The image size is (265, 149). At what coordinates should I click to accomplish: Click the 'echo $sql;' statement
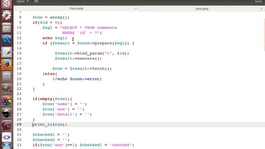(x=55, y=38)
